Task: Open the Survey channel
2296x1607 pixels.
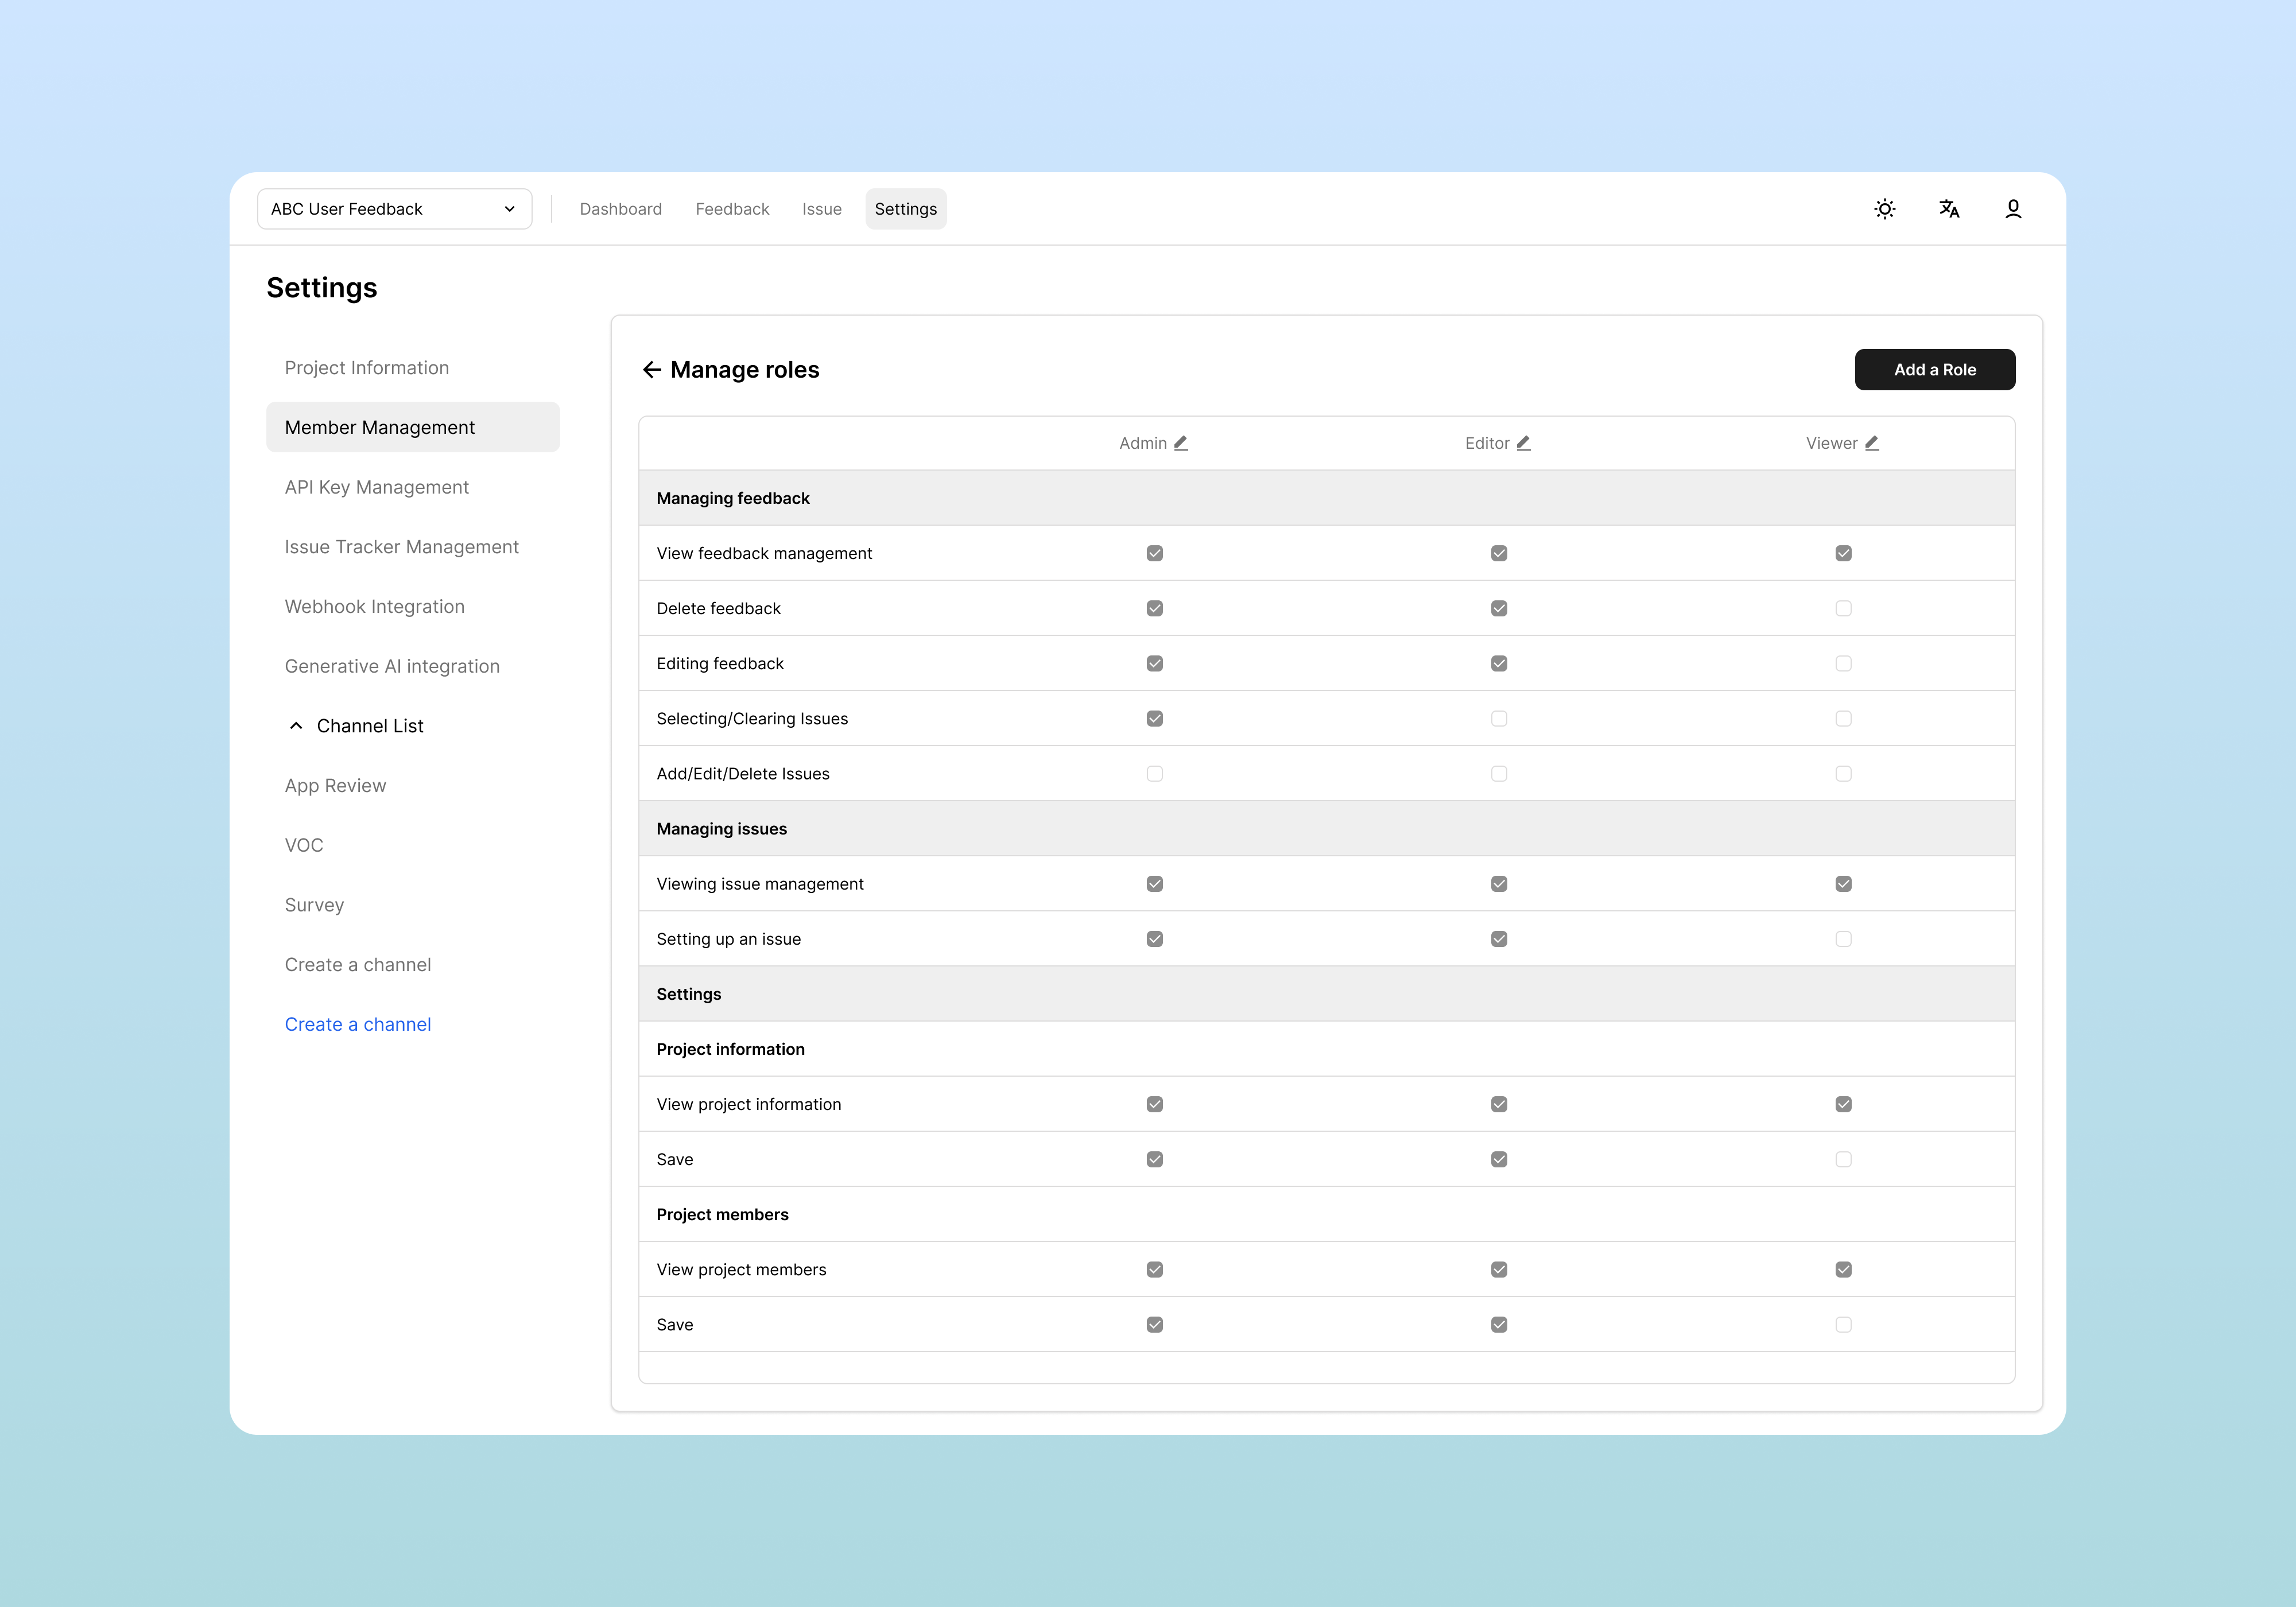Action: pos(314,905)
